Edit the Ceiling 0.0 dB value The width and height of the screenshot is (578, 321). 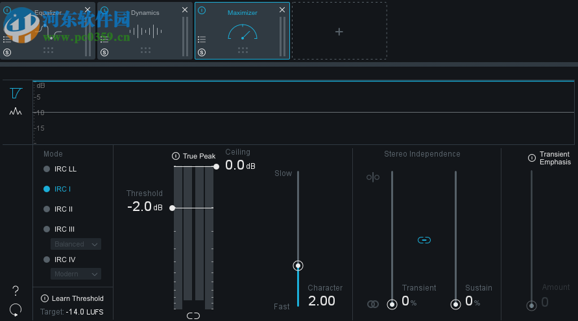[x=240, y=165]
